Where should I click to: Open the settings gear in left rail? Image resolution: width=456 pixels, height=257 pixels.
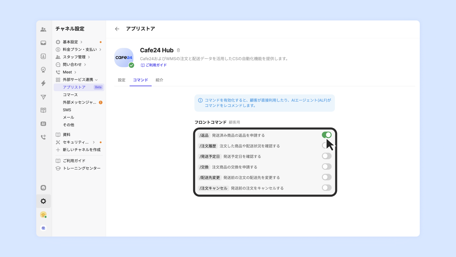(43, 201)
